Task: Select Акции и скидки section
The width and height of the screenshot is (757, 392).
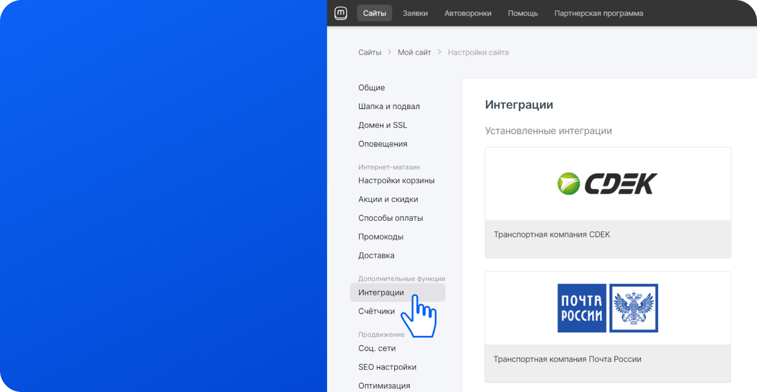Action: pyautogui.click(x=388, y=199)
